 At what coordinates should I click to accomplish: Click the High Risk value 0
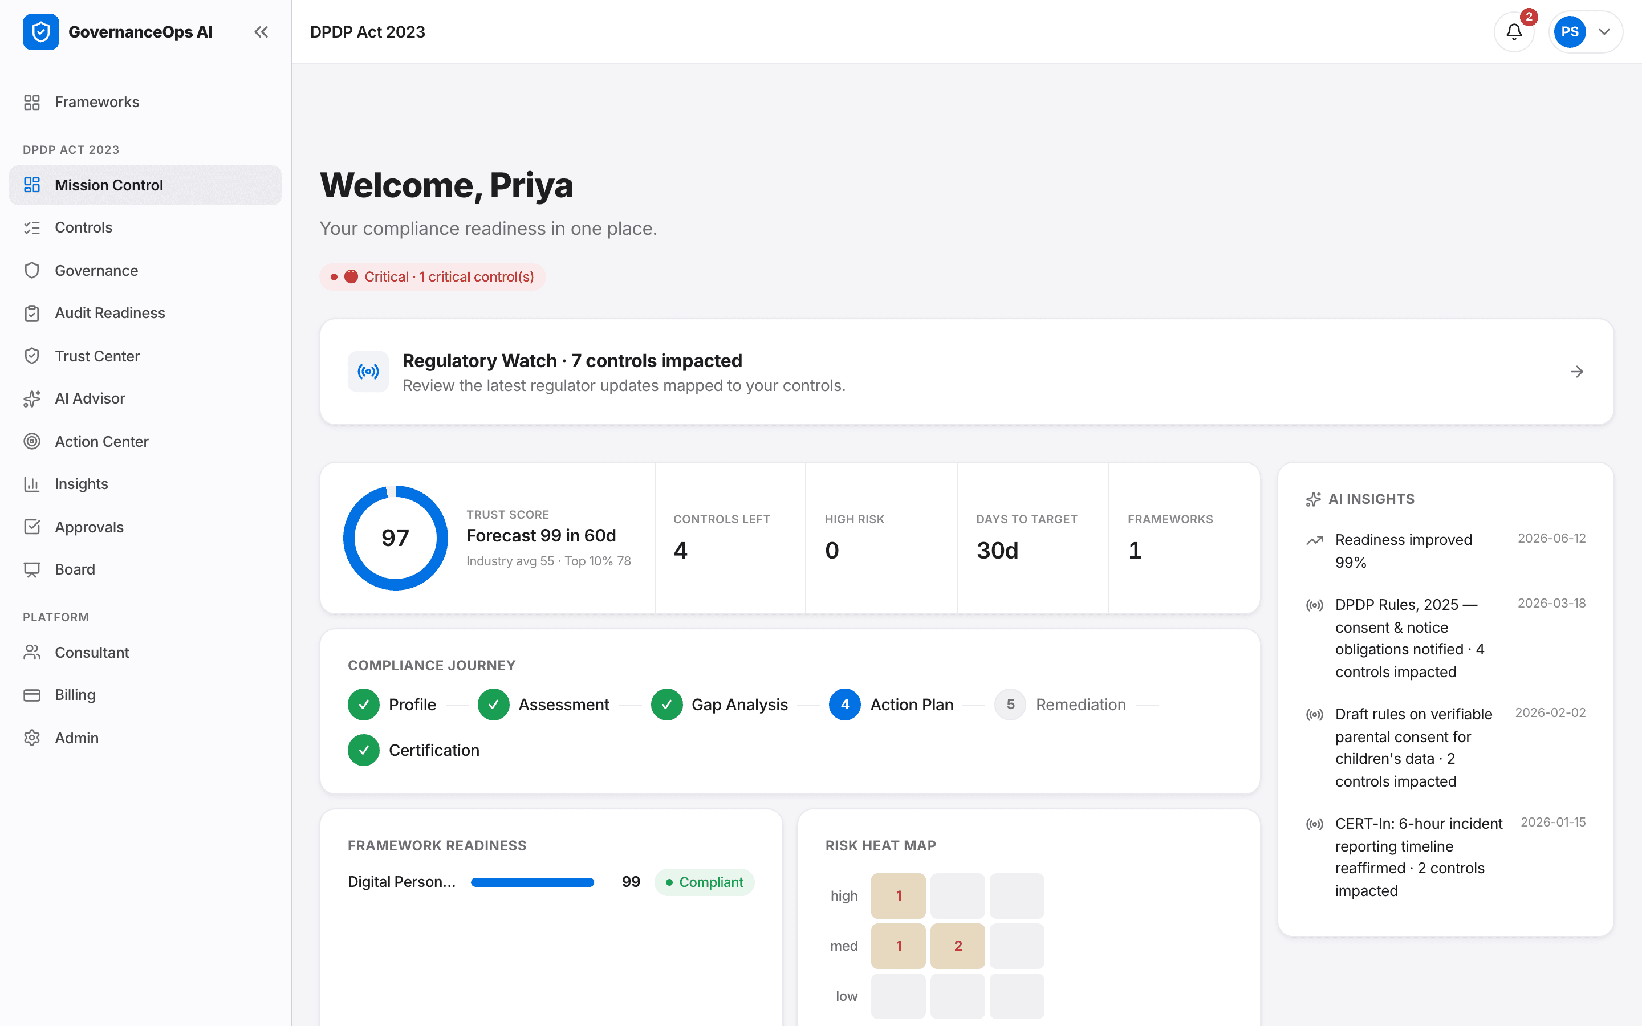832,550
